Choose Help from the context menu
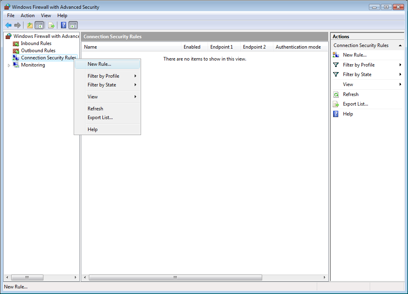The width and height of the screenshot is (408, 294). pos(108,129)
